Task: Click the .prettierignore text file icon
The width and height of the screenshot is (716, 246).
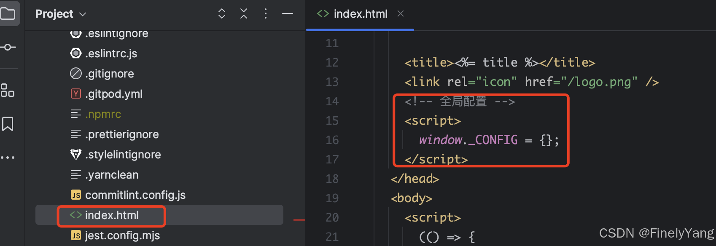Action: (x=76, y=134)
